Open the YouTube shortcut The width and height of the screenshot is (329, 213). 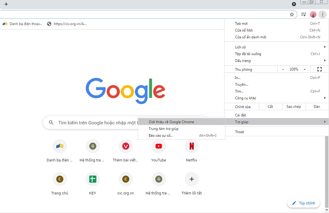pyautogui.click(x=158, y=146)
